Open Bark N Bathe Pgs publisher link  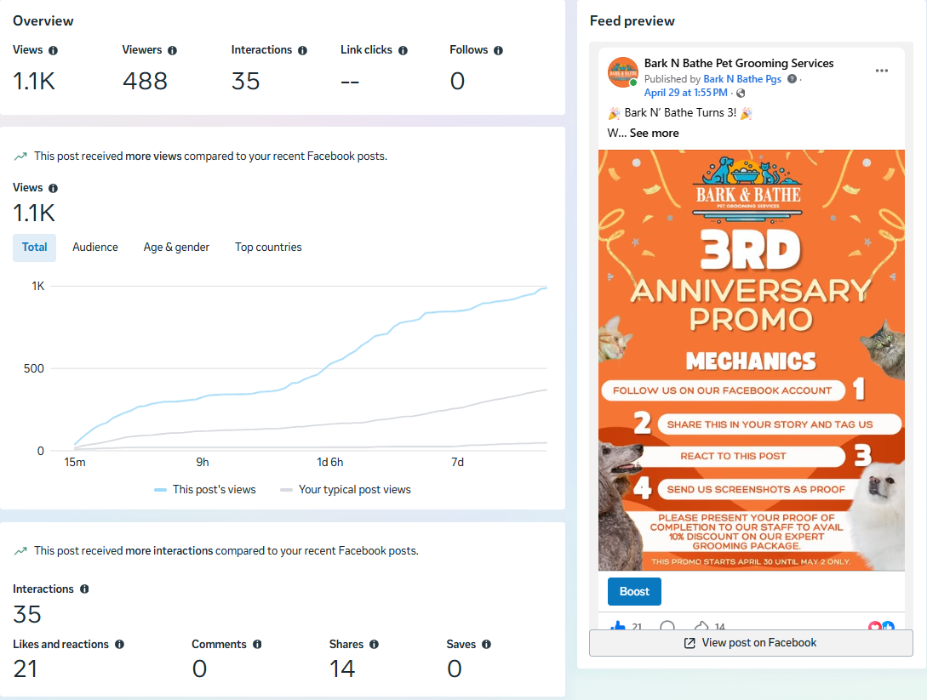click(742, 79)
